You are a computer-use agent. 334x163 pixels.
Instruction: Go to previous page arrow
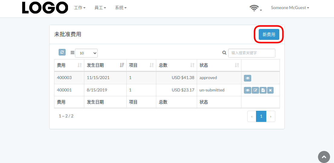[252, 117]
